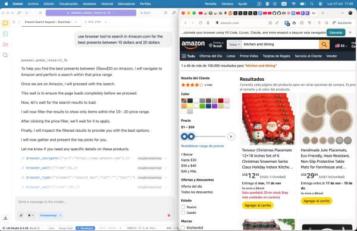357x231 pixels.
Task: Open the Chats icon in LM Studio sidebar
Action: (x=5, y=23)
